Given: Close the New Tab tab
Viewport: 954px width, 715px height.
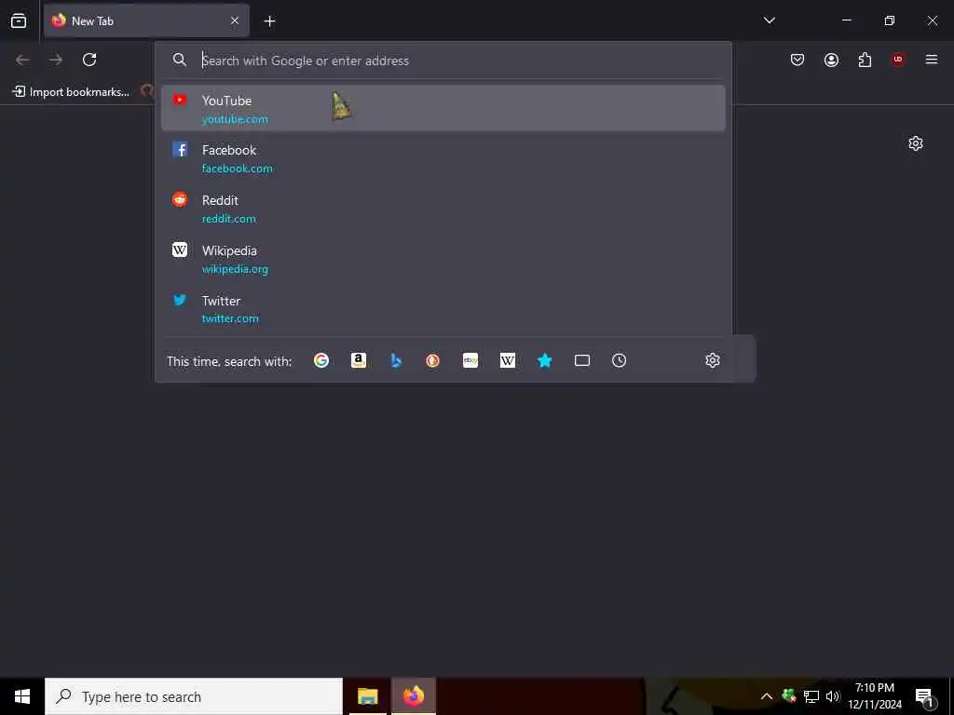Looking at the screenshot, I should tap(235, 20).
